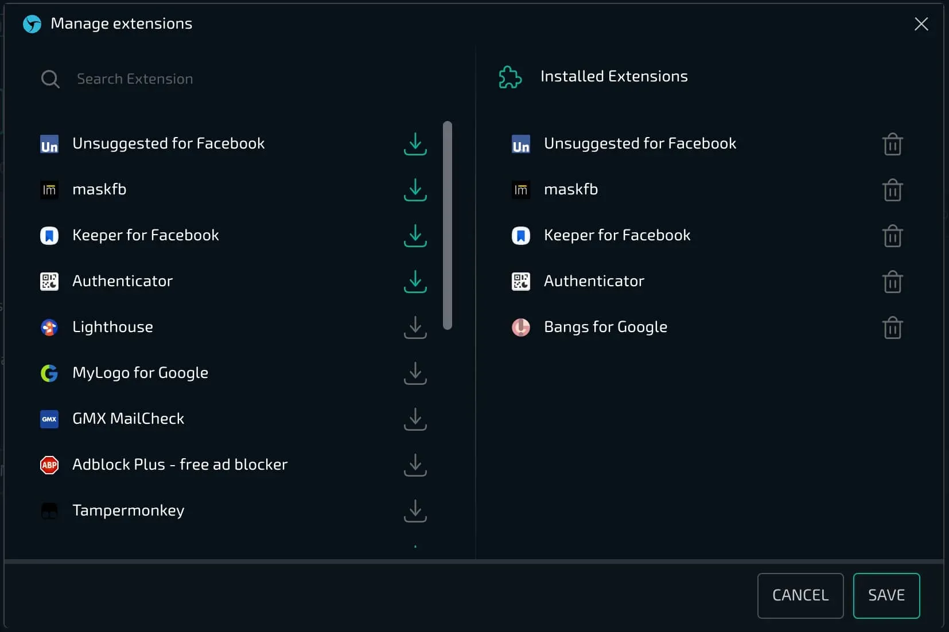Select Tampermonkey in the available extensions list
This screenshot has height=632, width=949.
tap(128, 510)
